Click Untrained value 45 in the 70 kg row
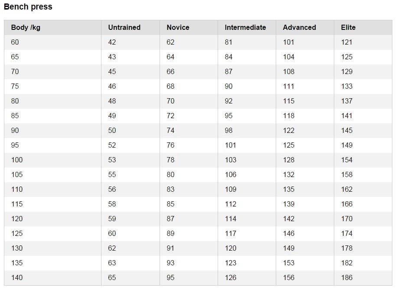 112,71
